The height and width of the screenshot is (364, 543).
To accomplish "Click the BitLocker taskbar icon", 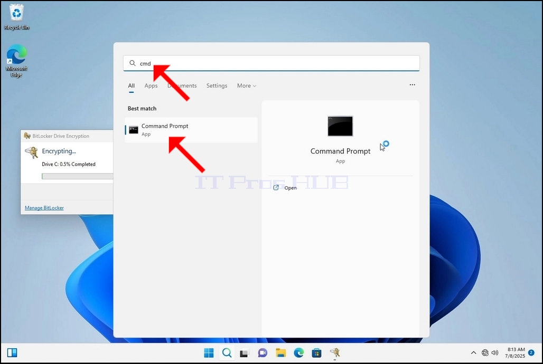I will point(334,353).
